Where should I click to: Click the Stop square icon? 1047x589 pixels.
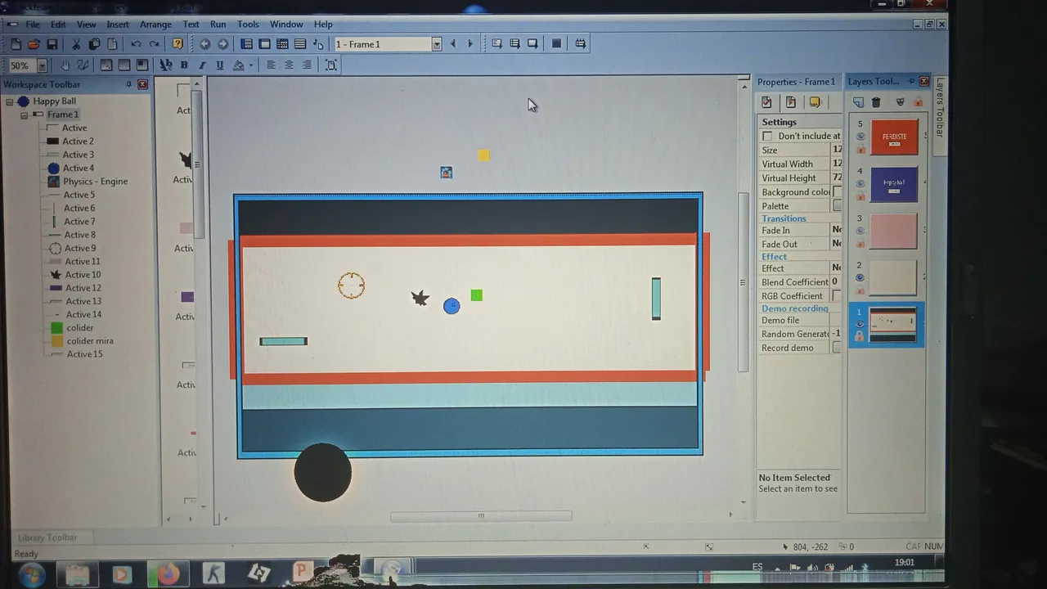[x=556, y=44]
